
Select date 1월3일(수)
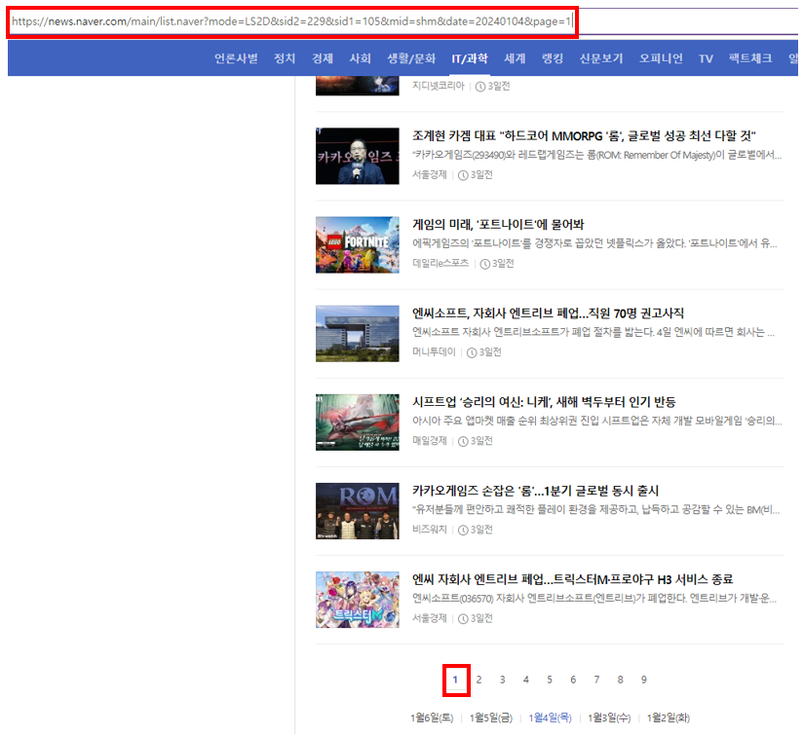click(x=609, y=718)
